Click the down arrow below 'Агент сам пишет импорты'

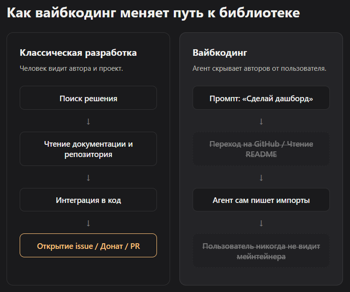pos(261,223)
